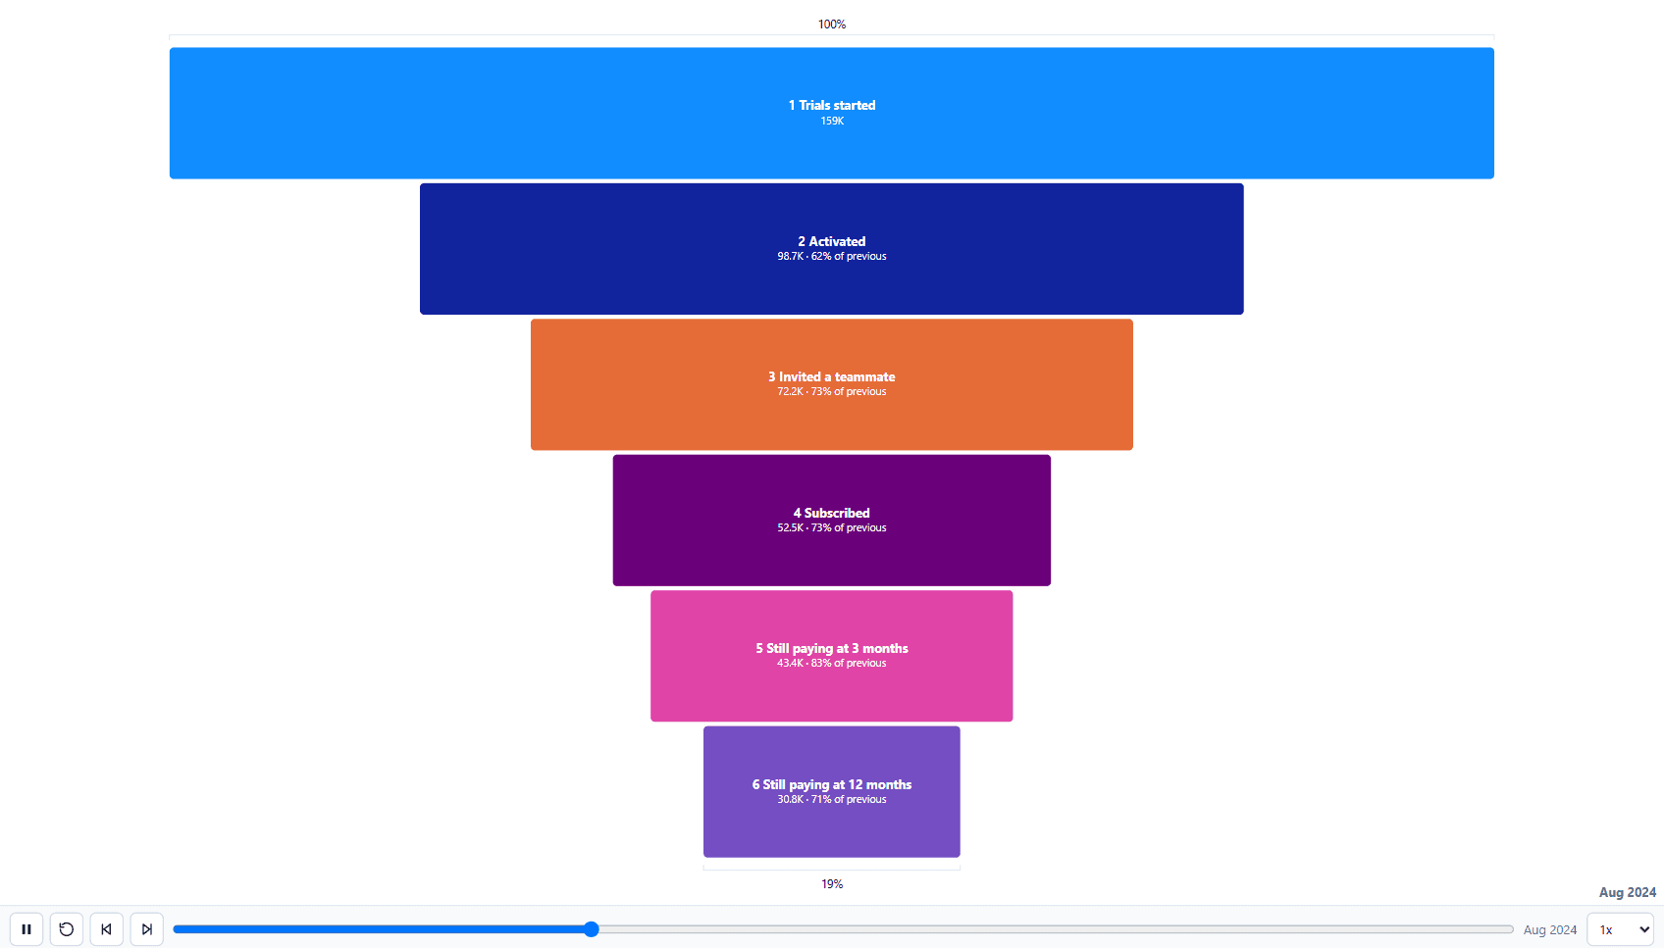Click the timeline slider handle
The image size is (1664, 948).
(x=592, y=929)
